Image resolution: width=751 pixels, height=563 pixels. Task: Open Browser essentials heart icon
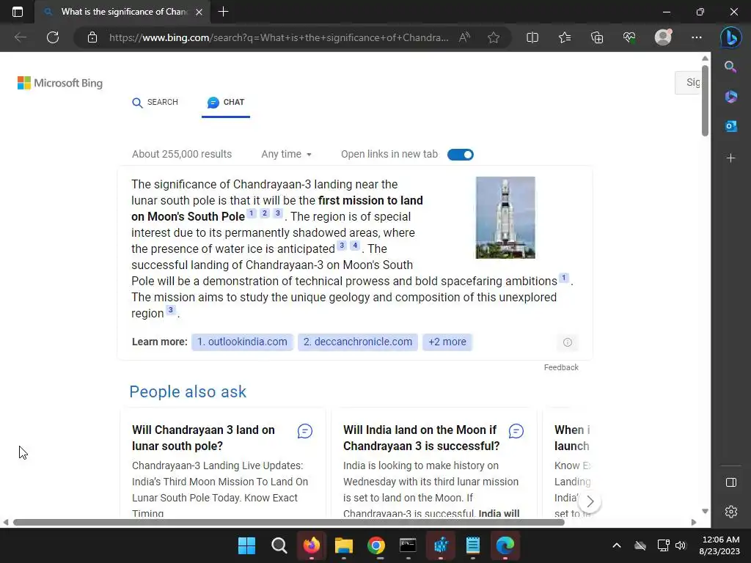tap(629, 37)
